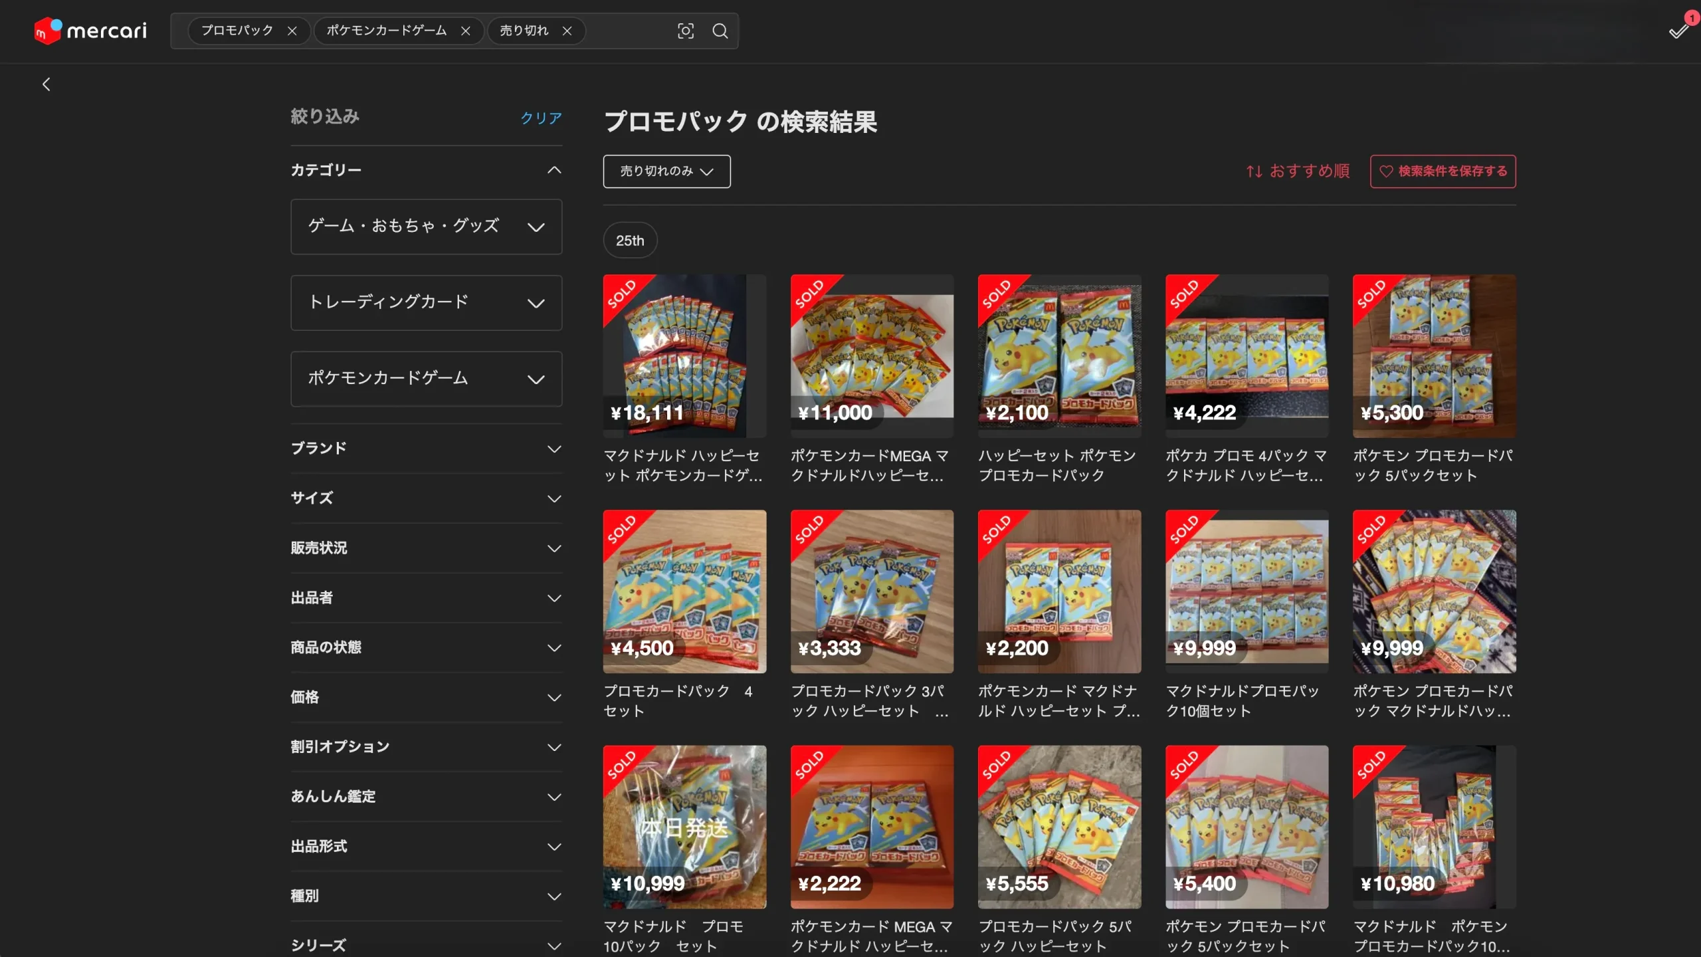This screenshot has width=1701, height=957.
Task: Expand the 価格 filter
Action: [x=427, y=698]
